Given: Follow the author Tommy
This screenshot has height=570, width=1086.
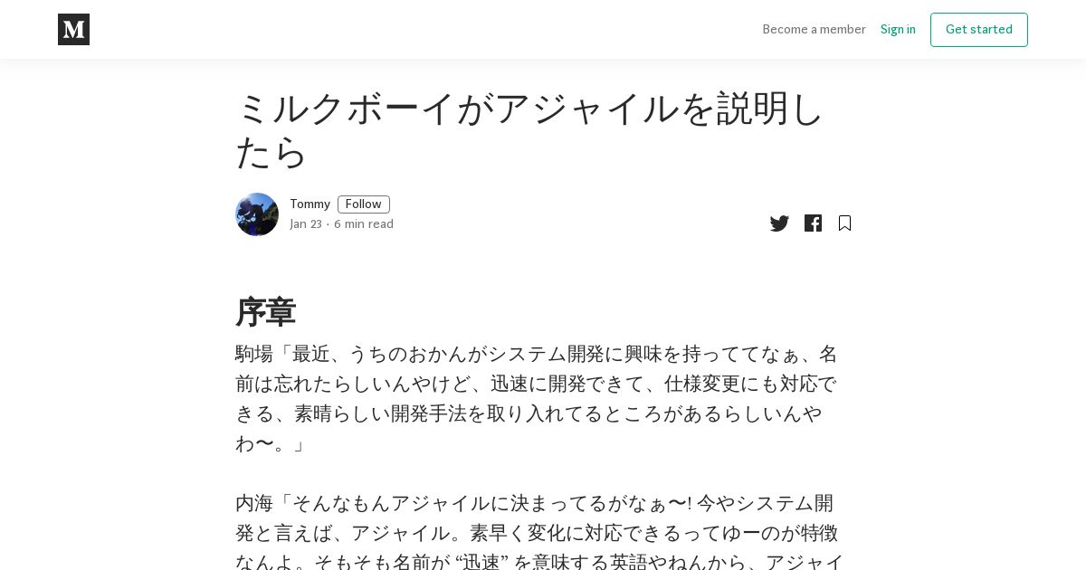Looking at the screenshot, I should pyautogui.click(x=364, y=204).
